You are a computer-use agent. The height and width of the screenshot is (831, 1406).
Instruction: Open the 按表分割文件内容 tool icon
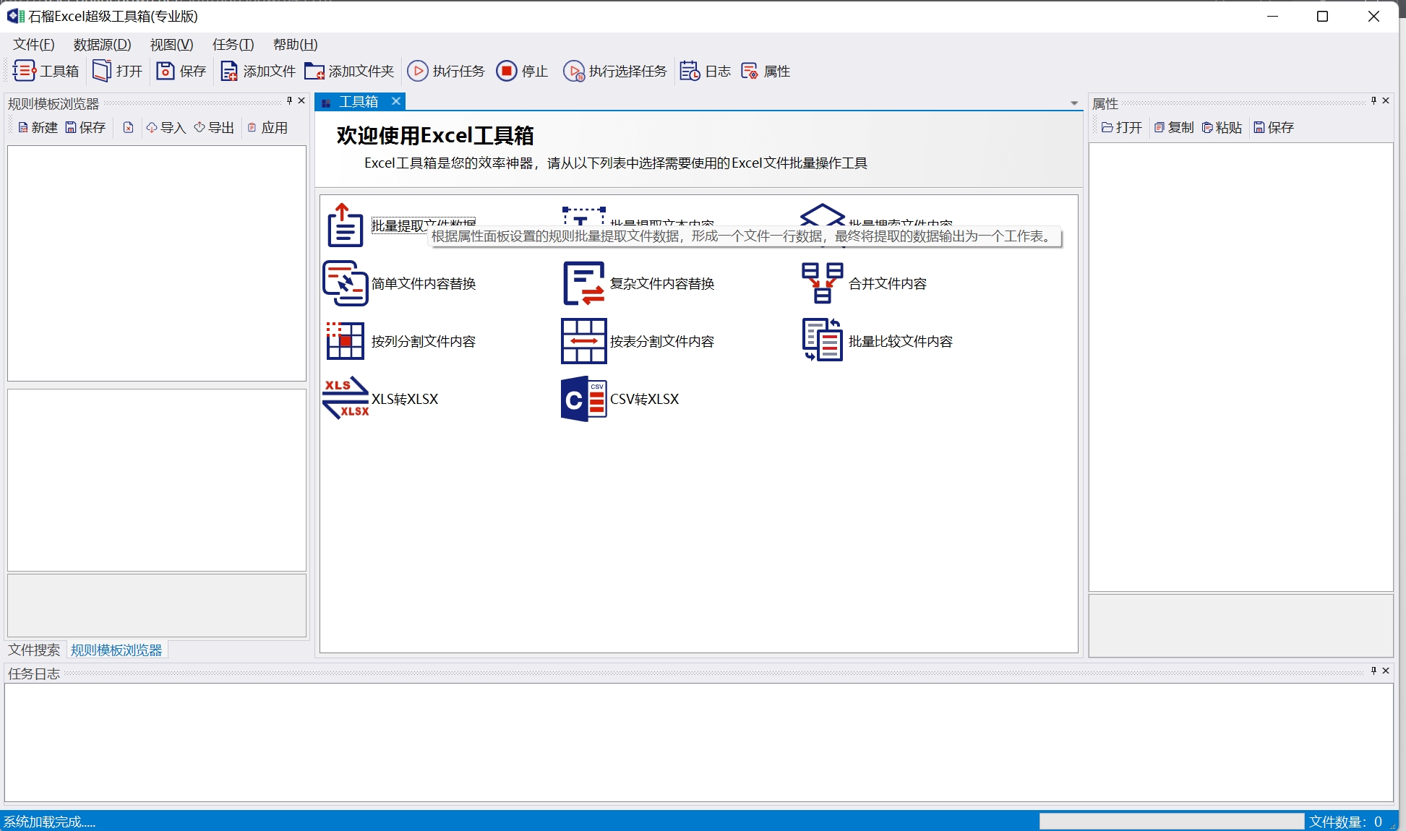583,341
